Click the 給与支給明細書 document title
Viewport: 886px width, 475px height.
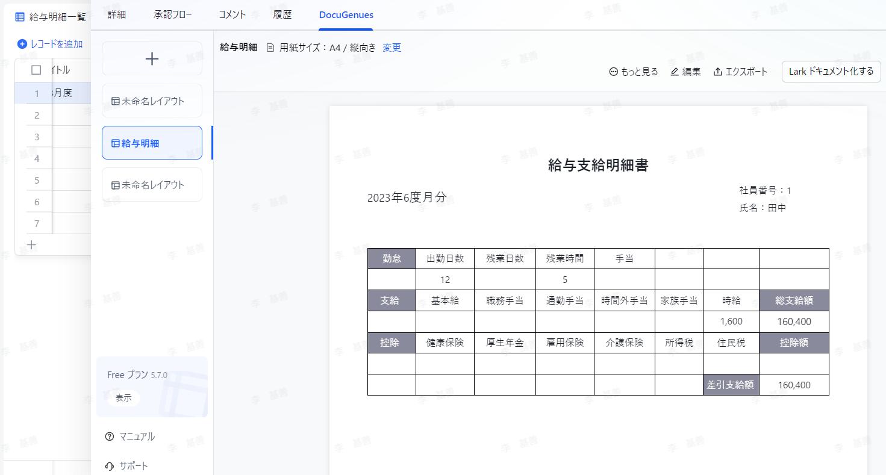pyautogui.click(x=598, y=166)
